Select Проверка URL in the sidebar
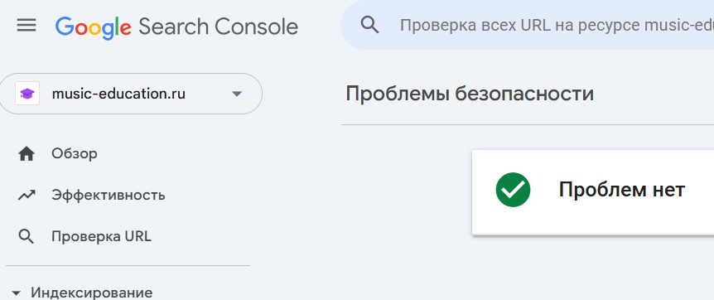Viewport: 714px width, 300px height. pyautogui.click(x=101, y=237)
